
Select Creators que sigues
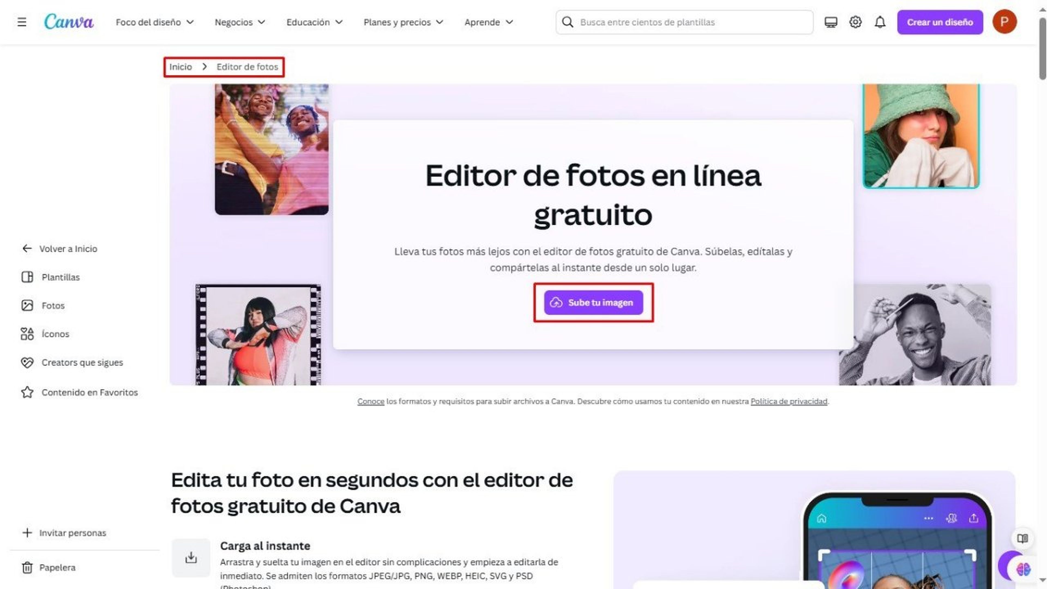click(x=82, y=362)
